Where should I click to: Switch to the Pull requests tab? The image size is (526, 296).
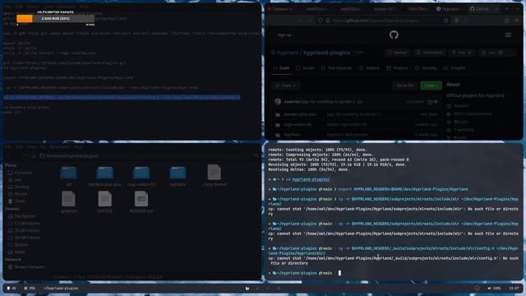[x=336, y=68]
